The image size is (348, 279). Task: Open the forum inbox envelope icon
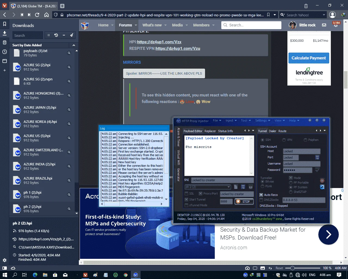(324, 25)
